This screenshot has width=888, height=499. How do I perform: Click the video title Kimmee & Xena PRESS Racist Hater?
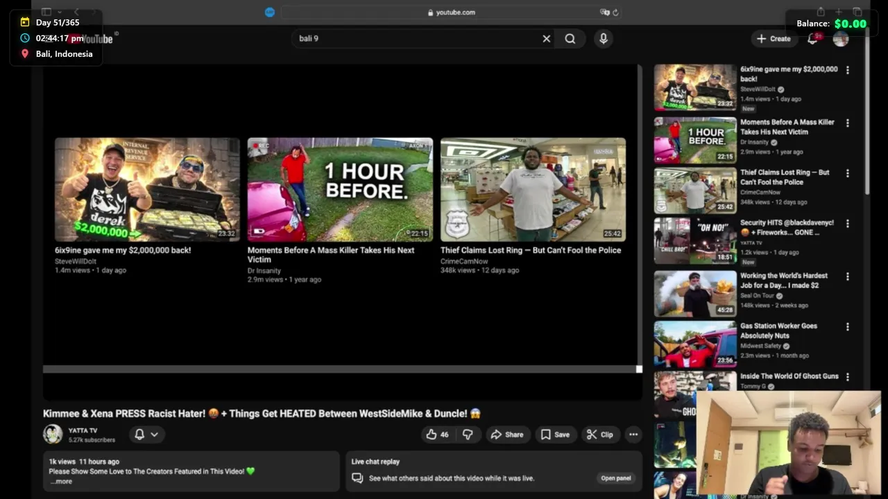(262, 414)
